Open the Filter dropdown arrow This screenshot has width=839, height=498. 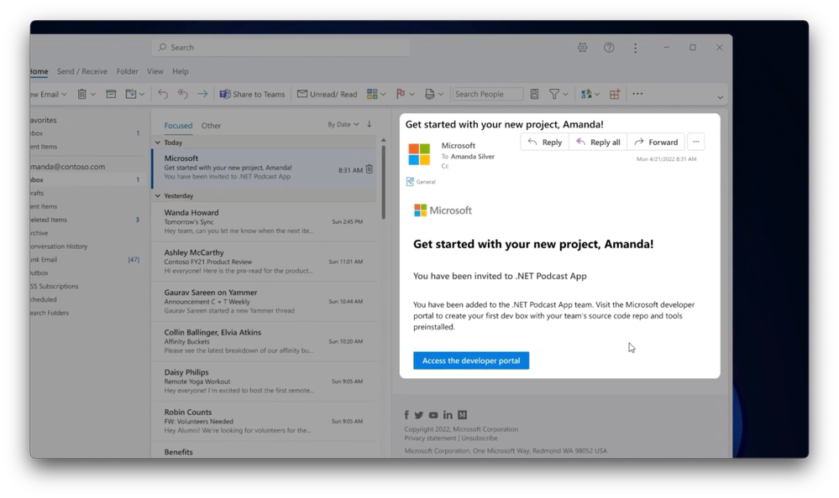pos(565,94)
